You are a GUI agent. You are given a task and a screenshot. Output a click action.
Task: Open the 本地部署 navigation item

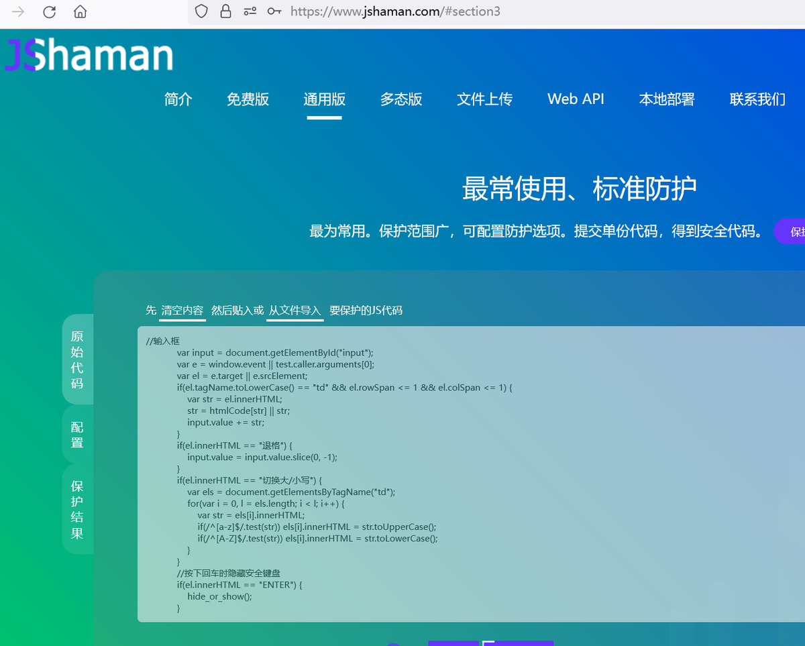click(667, 99)
